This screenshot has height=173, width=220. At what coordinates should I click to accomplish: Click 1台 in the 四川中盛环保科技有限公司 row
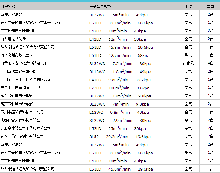coord(211,112)
